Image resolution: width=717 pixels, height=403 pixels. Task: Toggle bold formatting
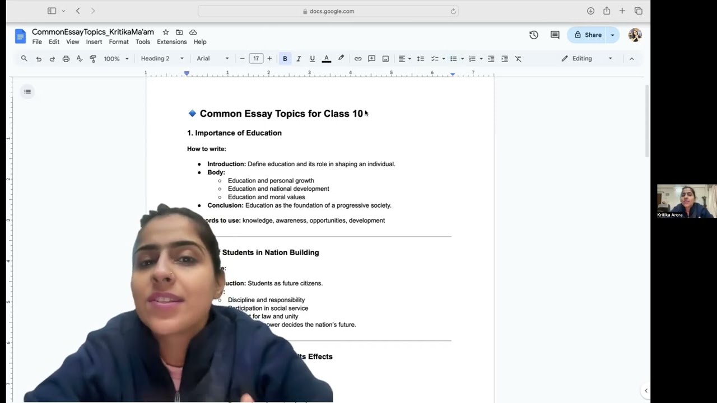(x=285, y=58)
